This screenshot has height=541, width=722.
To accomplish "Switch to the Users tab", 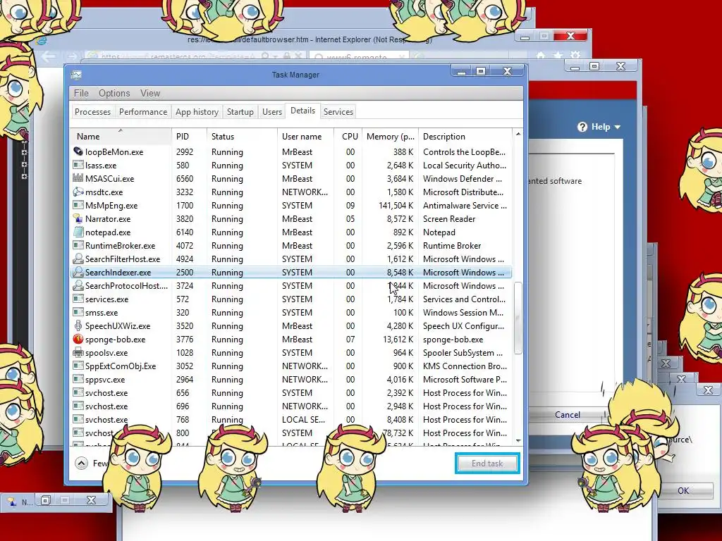I will point(271,112).
